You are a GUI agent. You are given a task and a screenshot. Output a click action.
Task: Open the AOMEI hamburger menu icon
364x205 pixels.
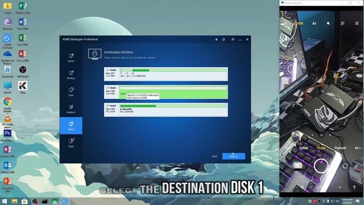[233, 39]
